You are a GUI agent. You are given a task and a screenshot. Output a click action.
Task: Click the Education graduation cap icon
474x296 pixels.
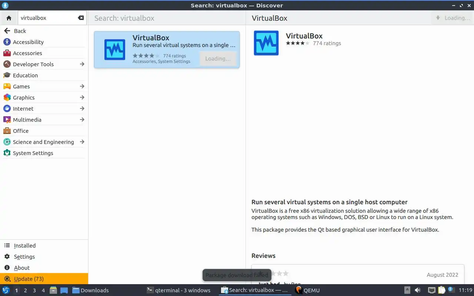[7, 75]
